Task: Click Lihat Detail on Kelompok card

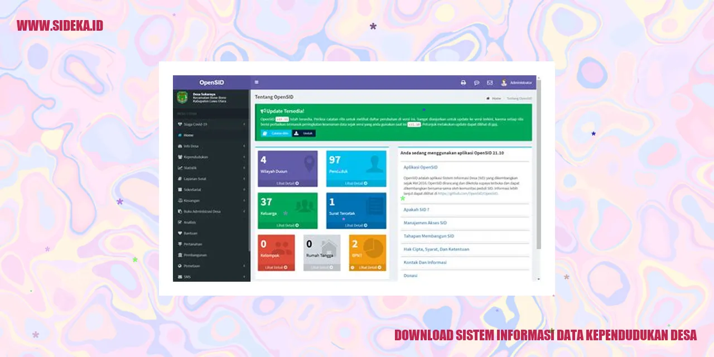Action: coord(276,267)
